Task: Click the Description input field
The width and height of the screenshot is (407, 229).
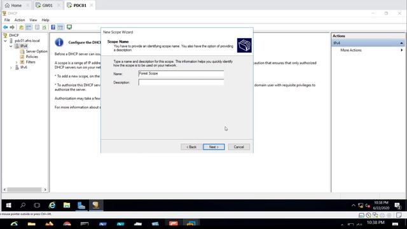Action: 181,83
